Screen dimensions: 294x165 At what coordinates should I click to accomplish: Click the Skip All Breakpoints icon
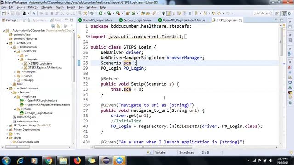click(x=34, y=13)
